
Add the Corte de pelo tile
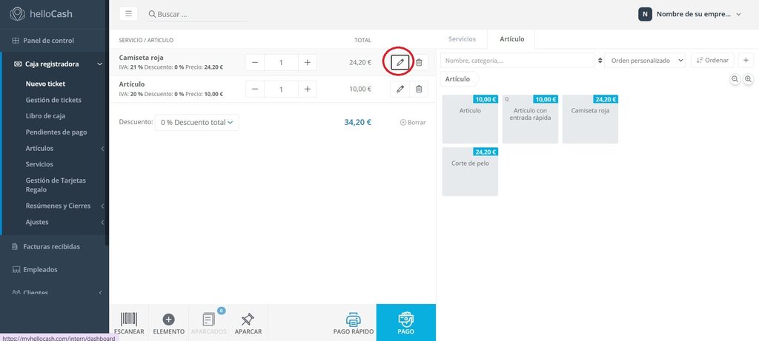click(x=470, y=172)
